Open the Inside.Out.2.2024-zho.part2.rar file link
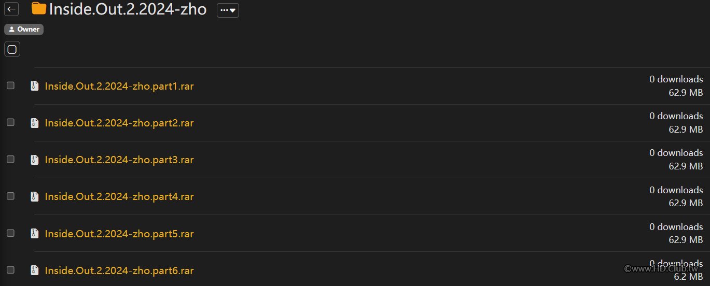This screenshot has width=710, height=286. tap(119, 123)
